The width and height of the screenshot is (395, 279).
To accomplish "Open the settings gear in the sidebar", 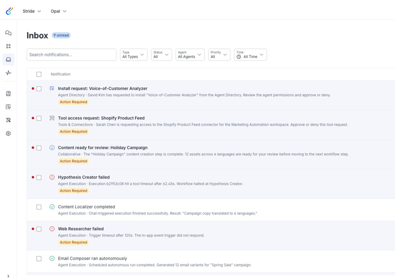I will pyautogui.click(x=8, y=133).
